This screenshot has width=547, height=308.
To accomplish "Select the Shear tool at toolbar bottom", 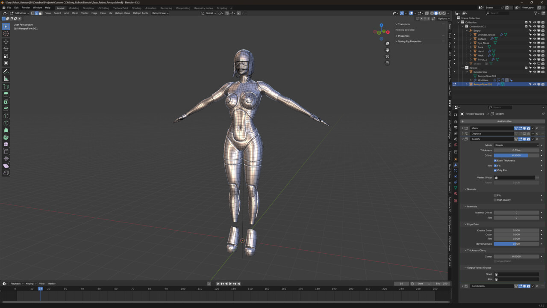I will coord(6,166).
